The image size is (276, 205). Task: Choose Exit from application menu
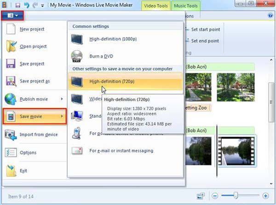(x=34, y=170)
